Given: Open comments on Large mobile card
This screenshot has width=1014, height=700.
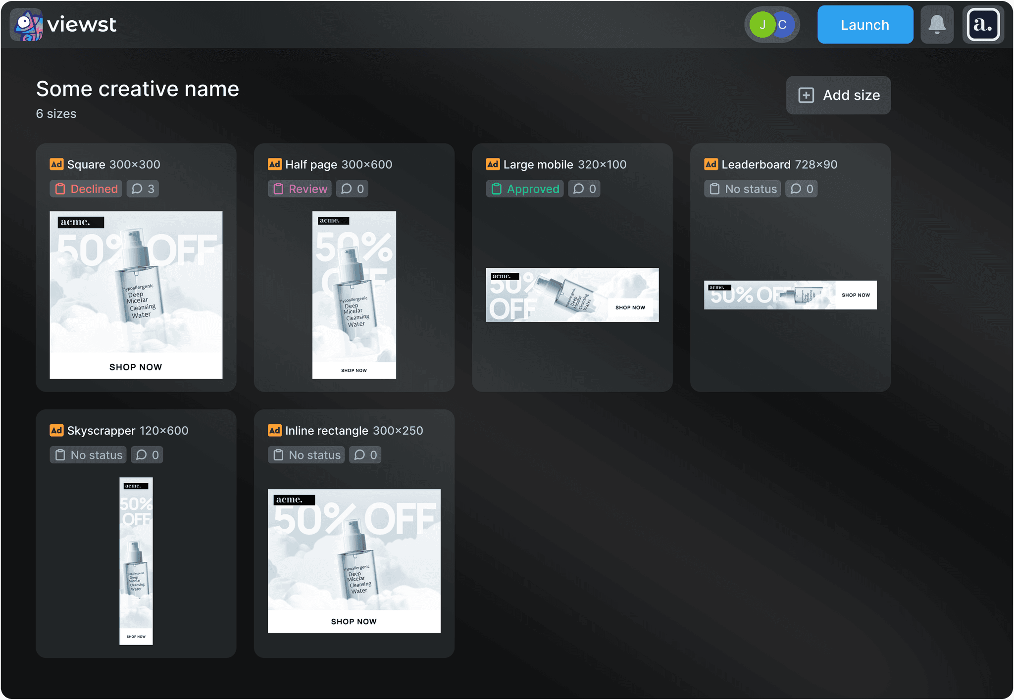Looking at the screenshot, I should 584,189.
